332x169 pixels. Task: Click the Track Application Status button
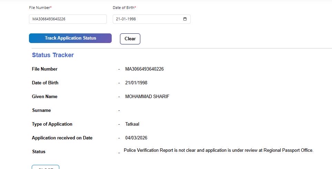[70, 38]
